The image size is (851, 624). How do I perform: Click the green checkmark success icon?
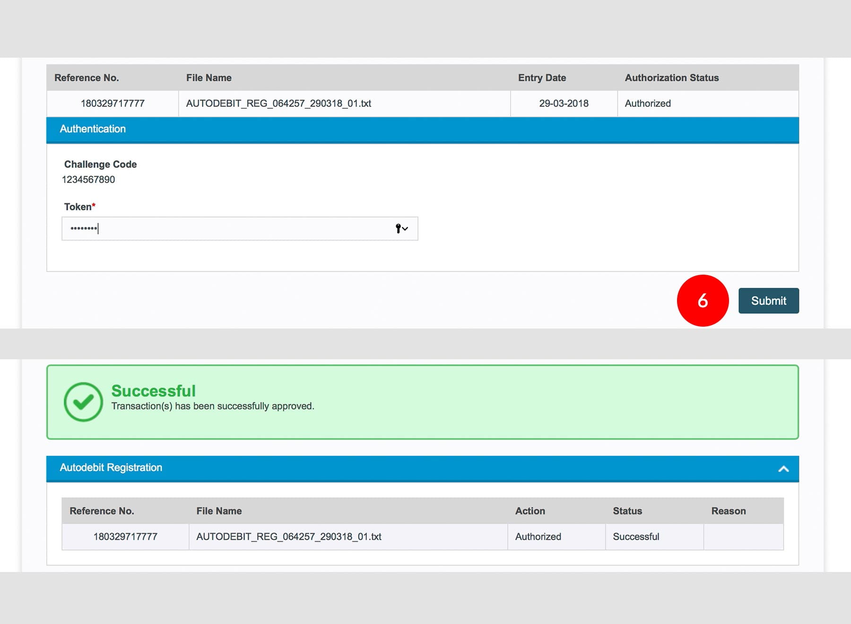click(83, 402)
